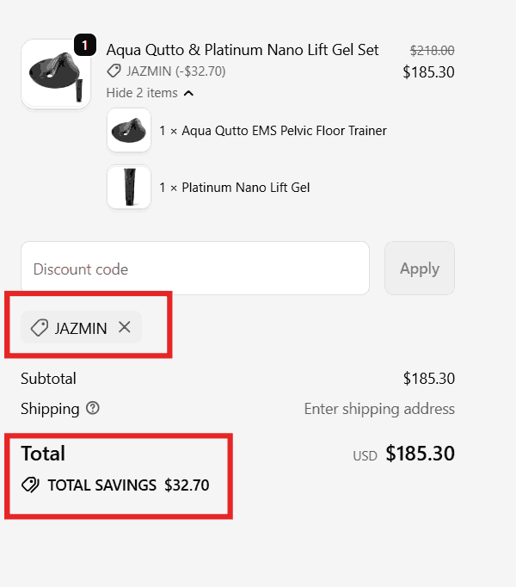Click the Apply discount button
Screen dimensions: 516x587
tap(419, 269)
